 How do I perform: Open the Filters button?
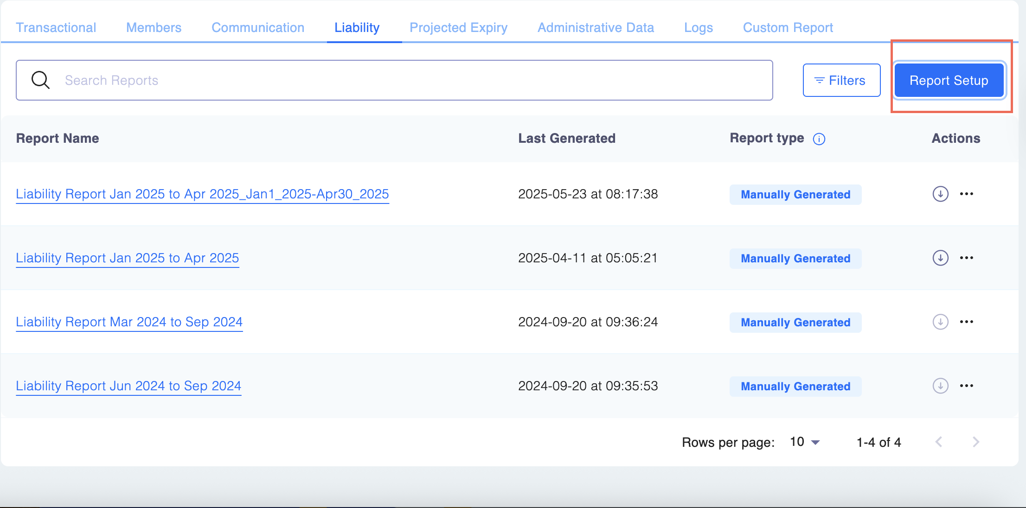(x=841, y=80)
